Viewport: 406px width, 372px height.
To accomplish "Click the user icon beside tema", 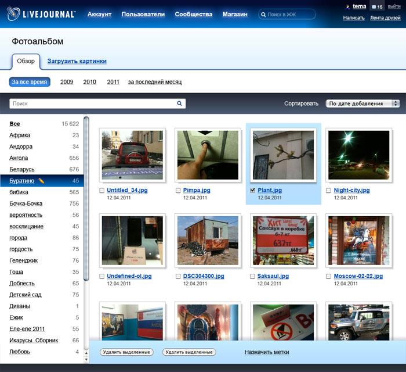I will click(347, 7).
